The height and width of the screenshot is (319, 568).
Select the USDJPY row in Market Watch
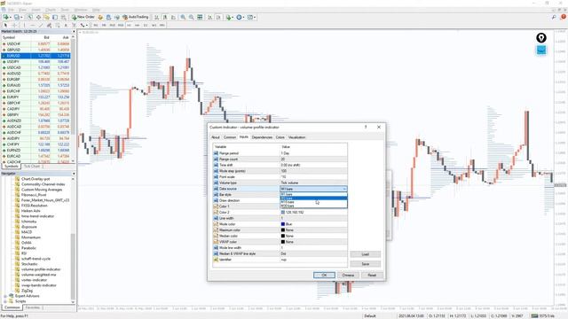click(x=36, y=61)
